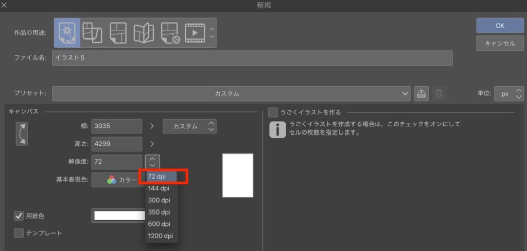Swap width and height with rotate icon
Screen dimensions: 527x251
point(22,133)
